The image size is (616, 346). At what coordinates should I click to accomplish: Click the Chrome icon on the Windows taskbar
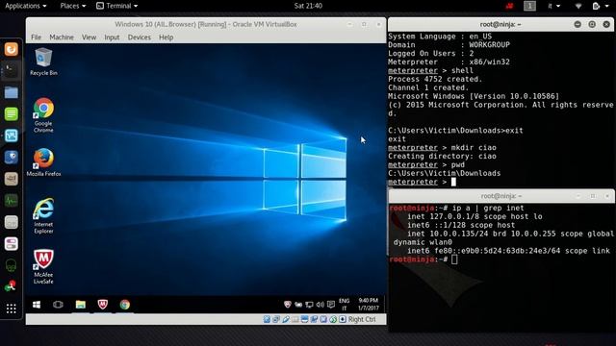[125, 305]
